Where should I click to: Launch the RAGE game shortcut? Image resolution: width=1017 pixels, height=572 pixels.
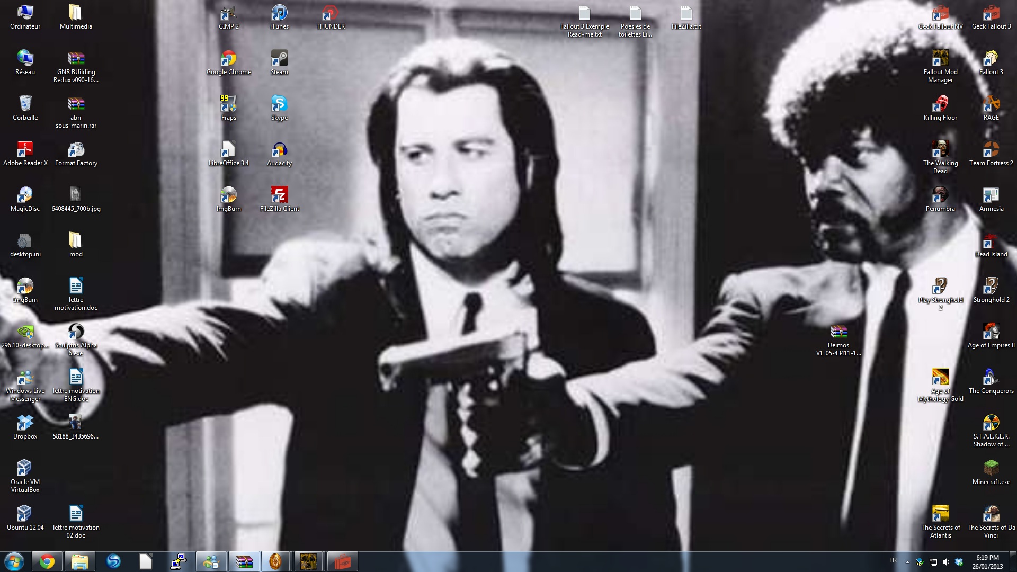point(991,108)
